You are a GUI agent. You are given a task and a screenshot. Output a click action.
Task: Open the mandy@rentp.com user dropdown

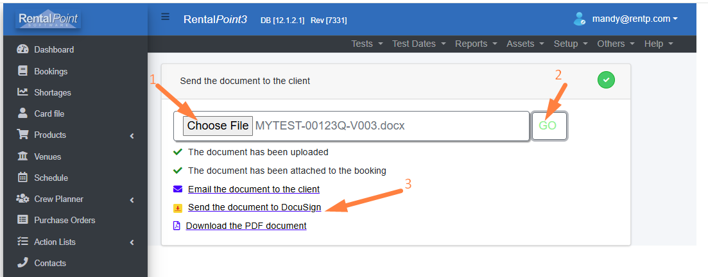626,19
